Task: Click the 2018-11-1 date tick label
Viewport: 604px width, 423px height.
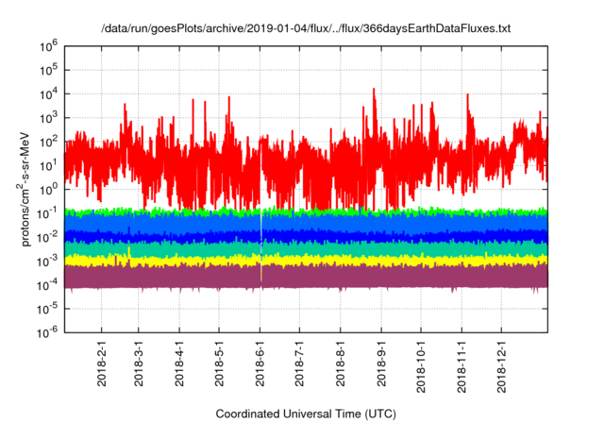Action: [461, 366]
